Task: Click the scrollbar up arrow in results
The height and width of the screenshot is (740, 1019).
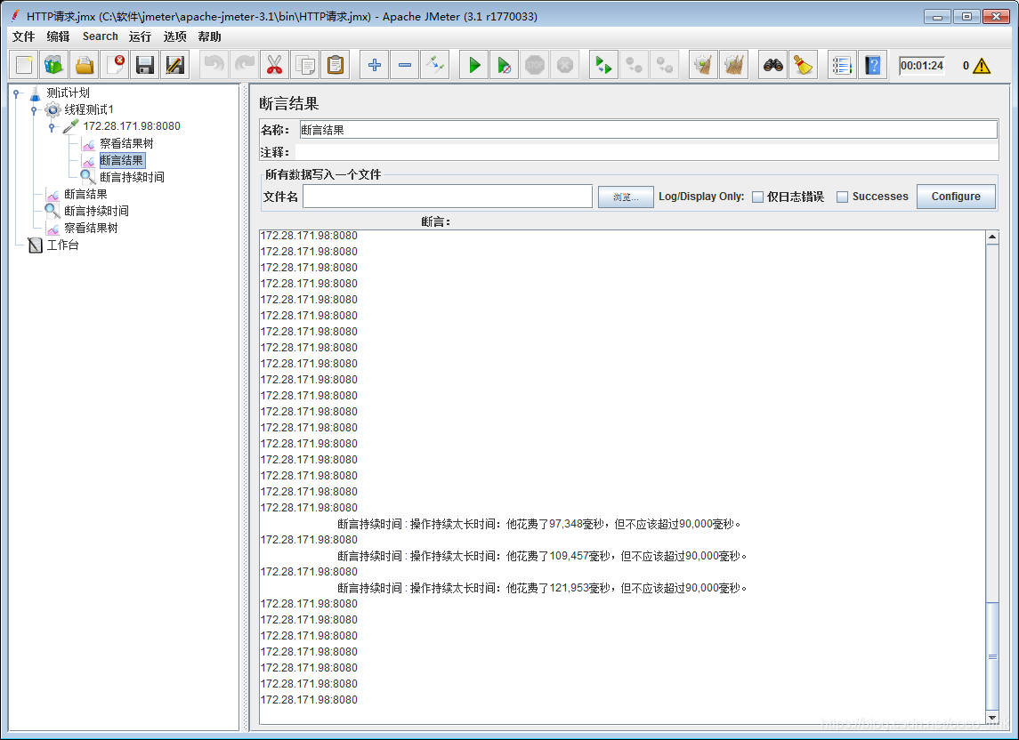Action: (992, 237)
